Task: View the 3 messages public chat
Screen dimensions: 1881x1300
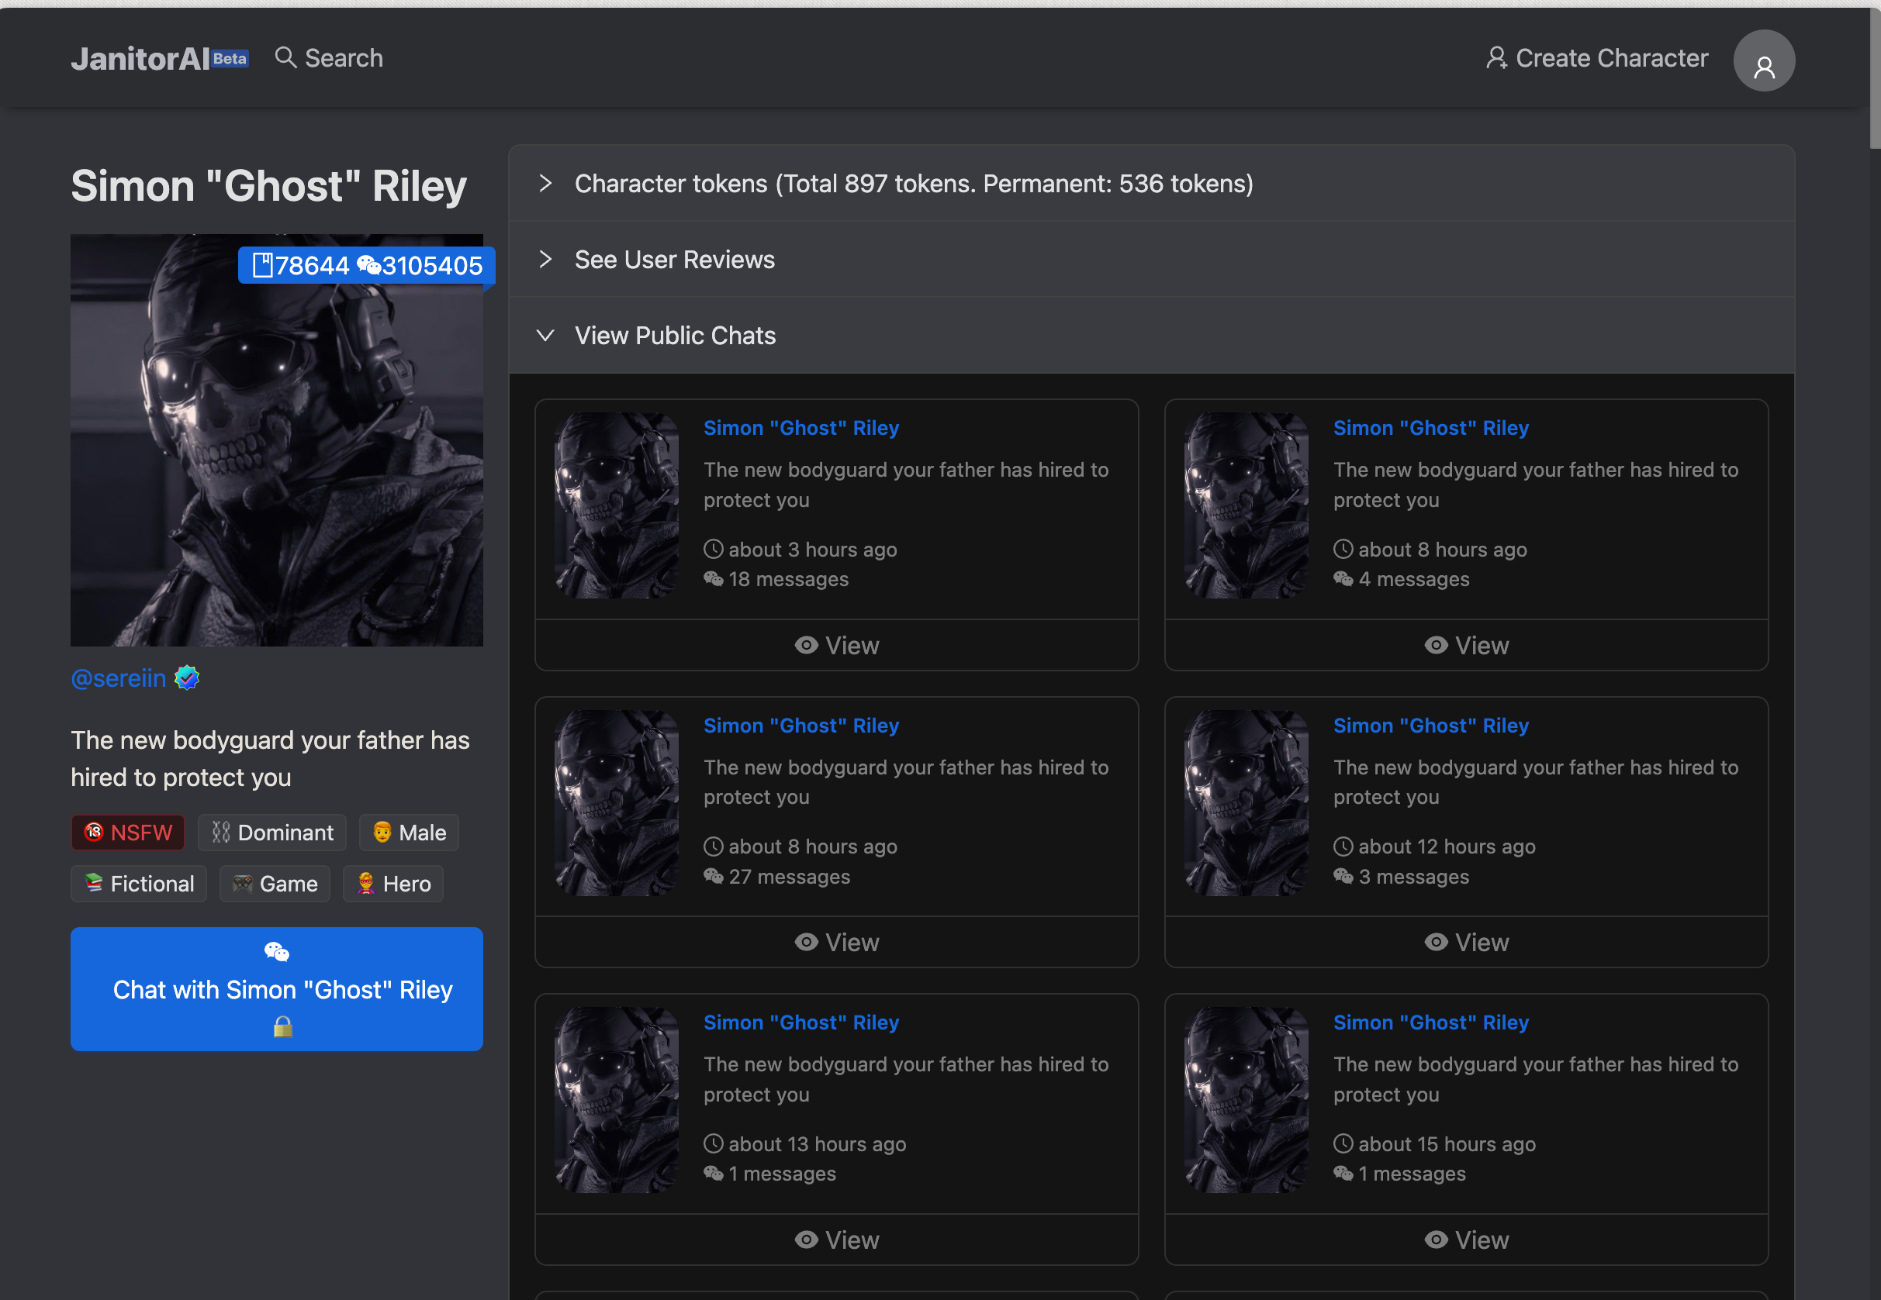Action: click(x=1466, y=943)
